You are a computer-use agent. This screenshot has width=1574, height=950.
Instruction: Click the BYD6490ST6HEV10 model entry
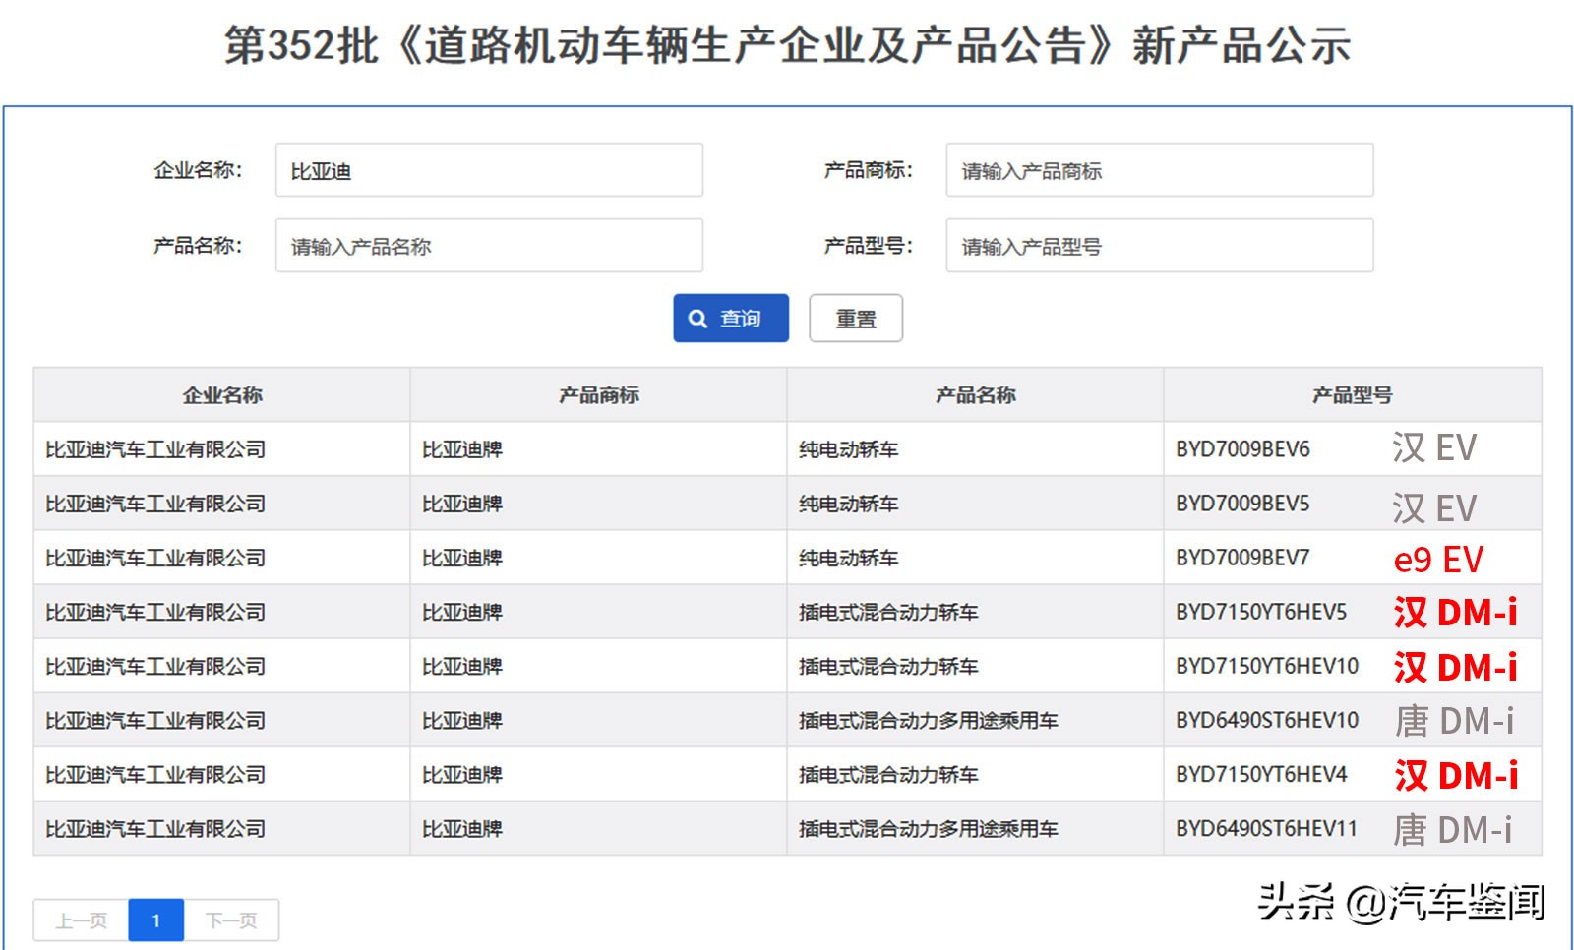point(1267,720)
